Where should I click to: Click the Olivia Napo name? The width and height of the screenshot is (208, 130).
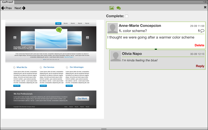(132, 54)
